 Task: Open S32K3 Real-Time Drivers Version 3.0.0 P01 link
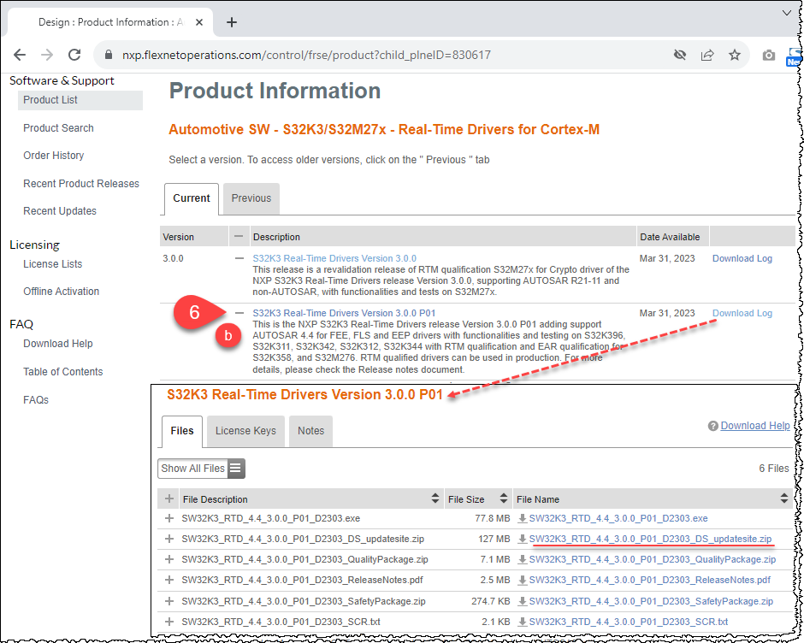(344, 313)
